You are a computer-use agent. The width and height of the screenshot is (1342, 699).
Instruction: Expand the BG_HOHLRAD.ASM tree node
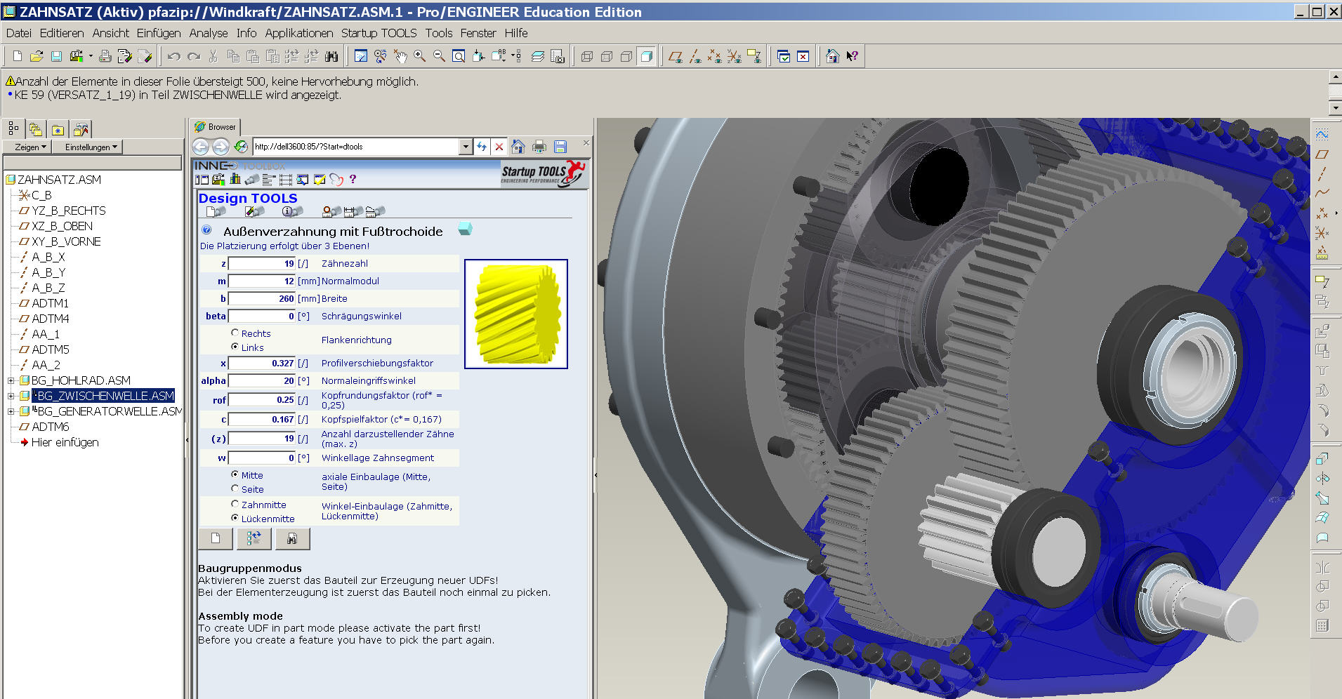11,380
